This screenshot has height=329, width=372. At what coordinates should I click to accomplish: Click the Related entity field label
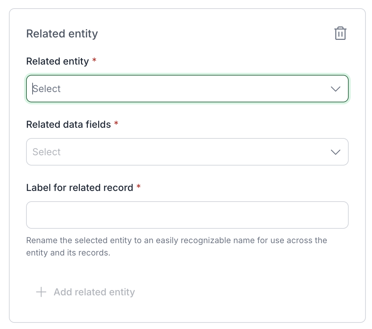(57, 61)
